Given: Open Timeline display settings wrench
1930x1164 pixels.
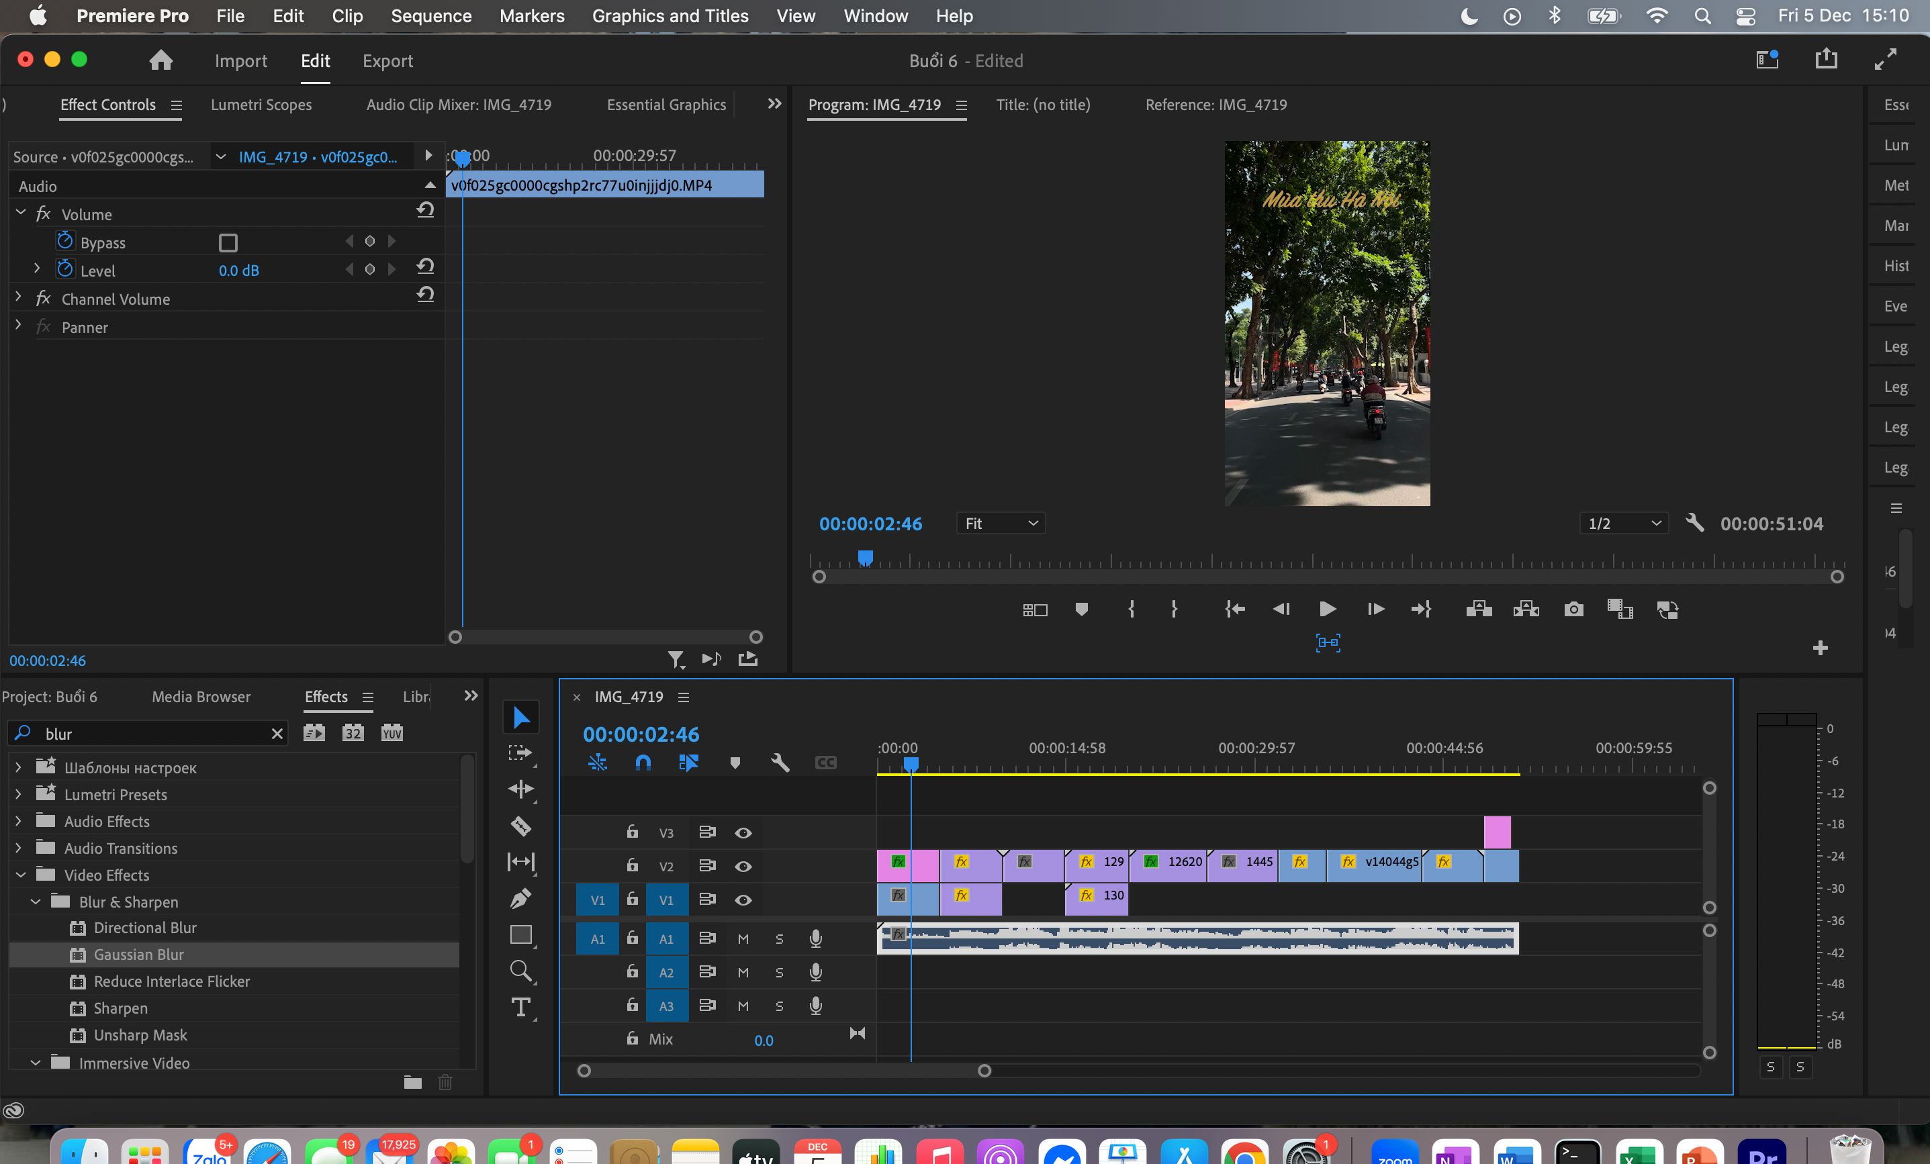Looking at the screenshot, I should pyautogui.click(x=780, y=763).
